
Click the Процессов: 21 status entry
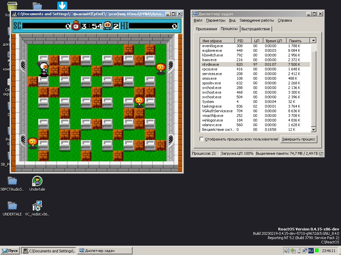[x=205, y=153]
